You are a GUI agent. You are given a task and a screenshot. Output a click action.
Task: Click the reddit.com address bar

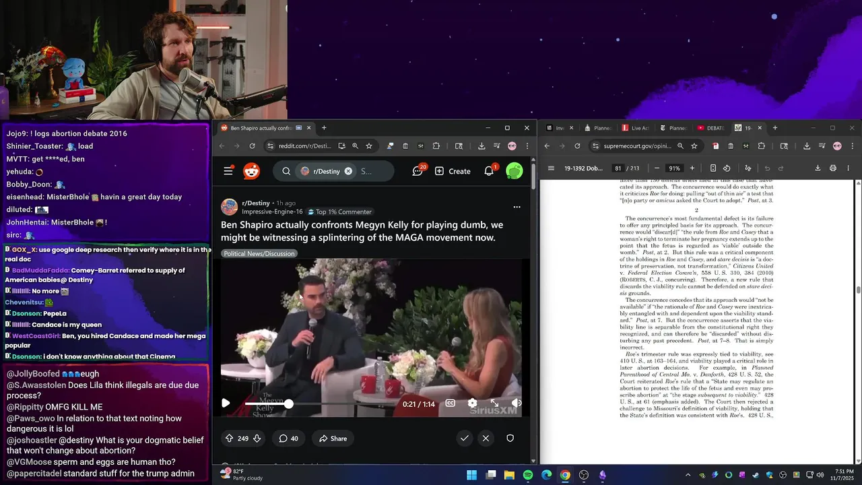coord(304,145)
